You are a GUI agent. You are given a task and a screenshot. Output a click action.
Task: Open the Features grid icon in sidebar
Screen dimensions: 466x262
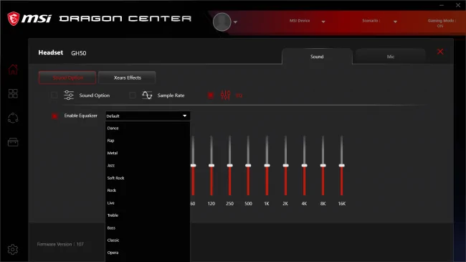pos(13,94)
